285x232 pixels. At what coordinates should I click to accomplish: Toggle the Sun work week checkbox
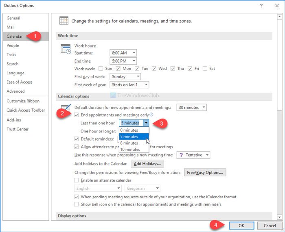click(101, 69)
